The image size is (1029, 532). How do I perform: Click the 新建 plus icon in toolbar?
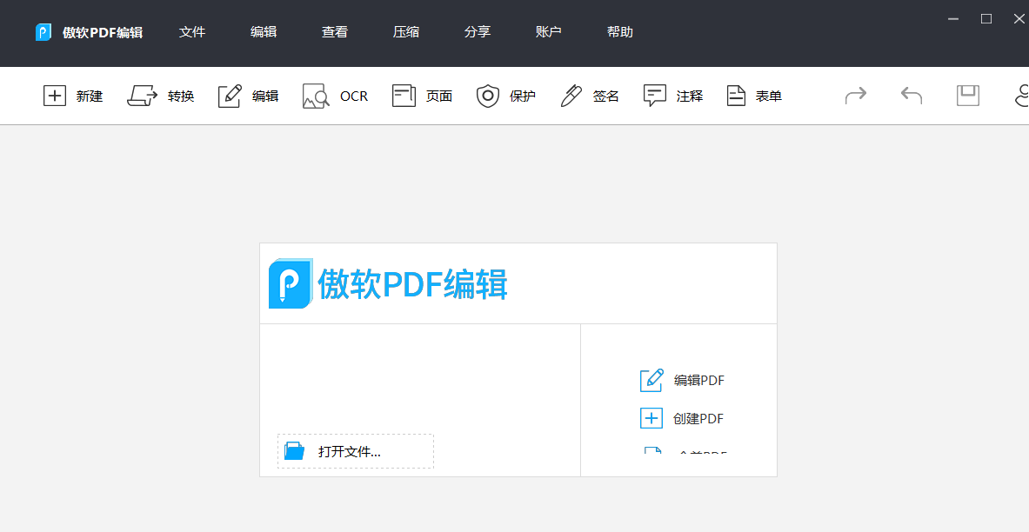point(55,96)
